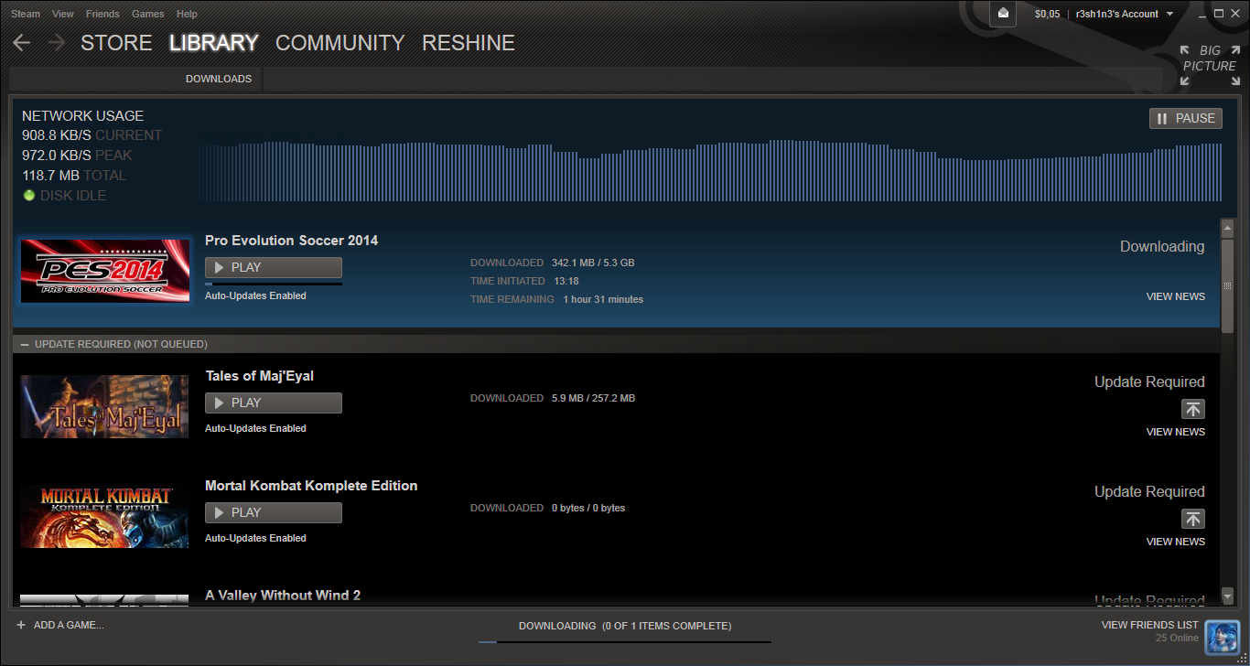View news for Pro Evolution Soccer 2014
The image size is (1250, 666).
pos(1176,296)
